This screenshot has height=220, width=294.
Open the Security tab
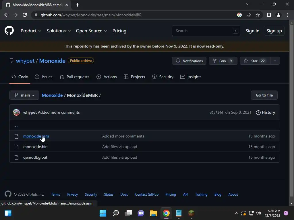(163, 77)
